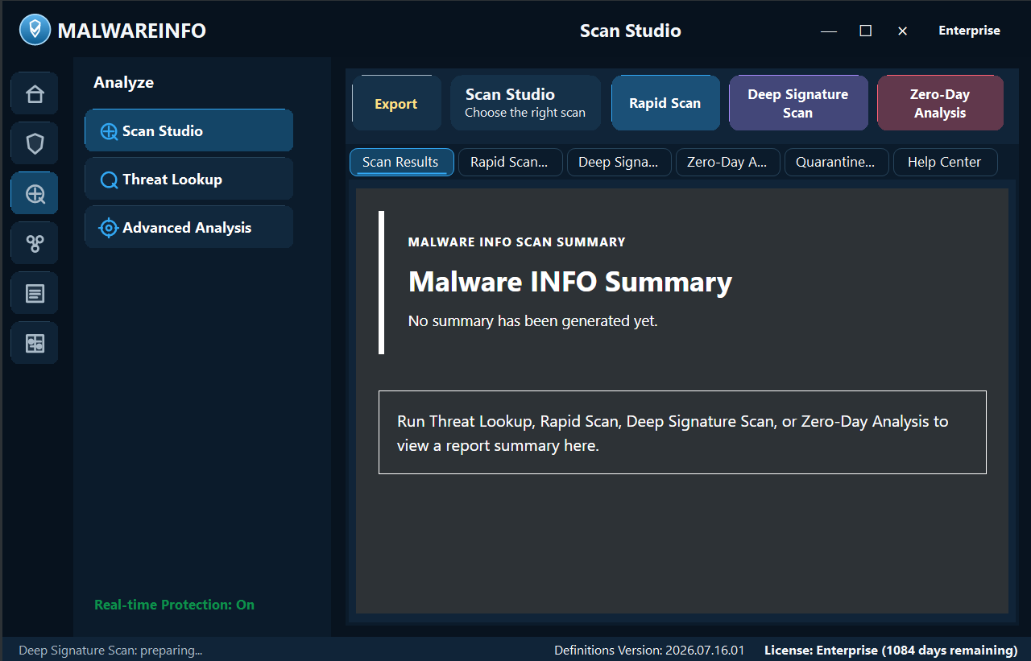Open the dashboard settings icon in rail
The width and height of the screenshot is (1031, 661).
pos(35,344)
